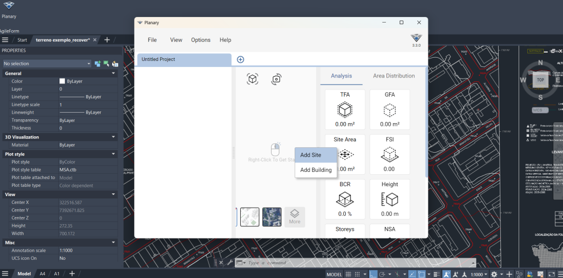Click the Select Objects icon in Properties
Screen dimensions: 563x278
click(x=106, y=64)
